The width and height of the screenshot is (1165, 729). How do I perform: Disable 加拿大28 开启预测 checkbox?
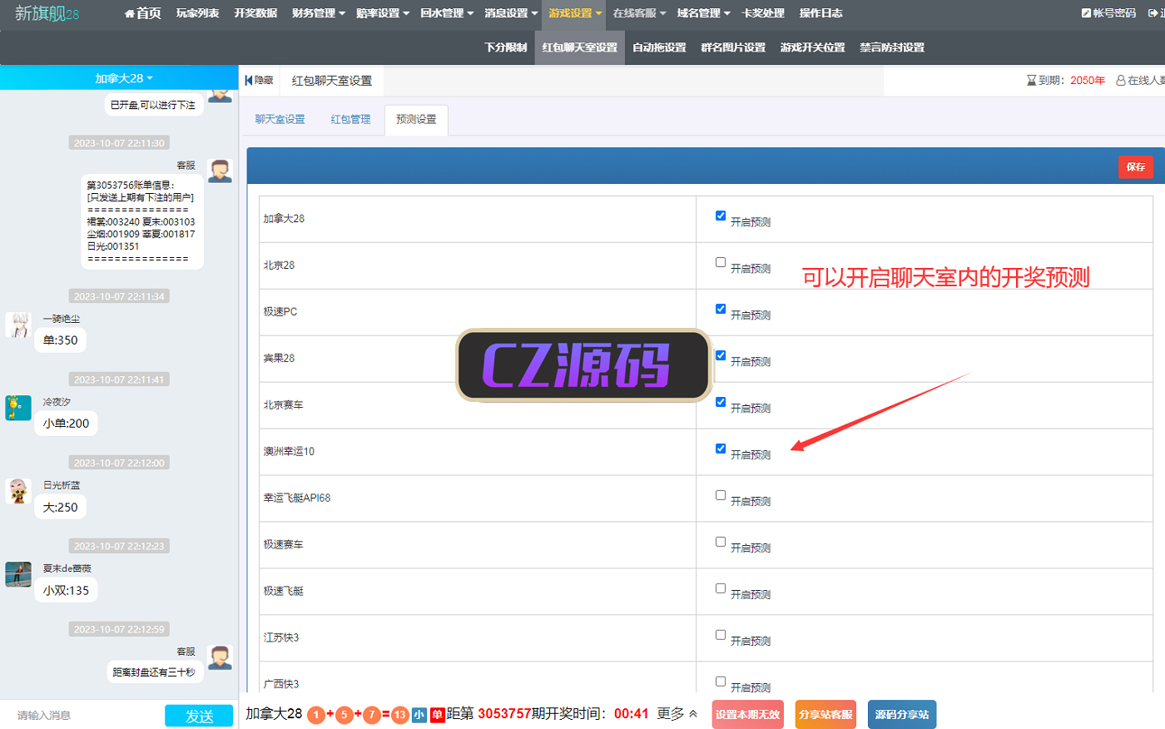(x=721, y=216)
